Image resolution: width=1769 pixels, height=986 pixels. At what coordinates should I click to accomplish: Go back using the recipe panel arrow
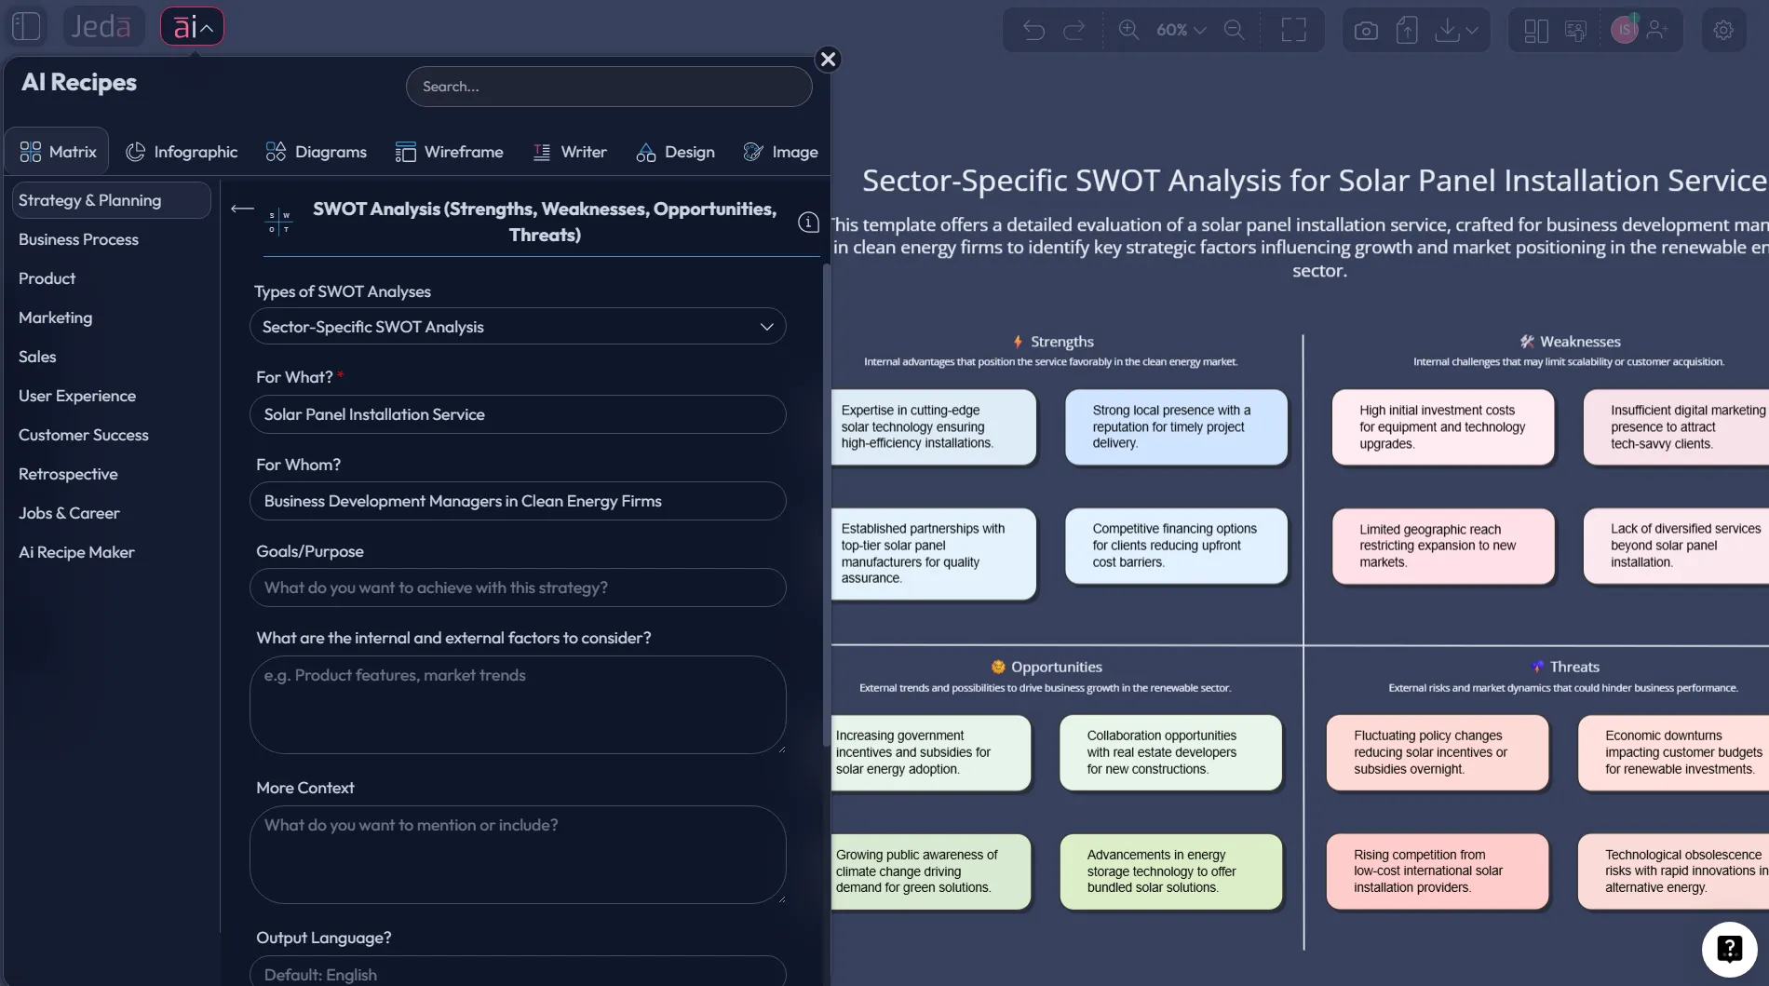(x=240, y=209)
